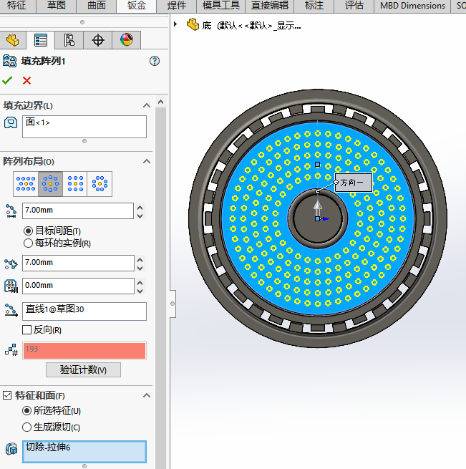Screen dimensions: 466x469
Task: Open the 焊件 ribbon tab
Action: (x=177, y=6)
